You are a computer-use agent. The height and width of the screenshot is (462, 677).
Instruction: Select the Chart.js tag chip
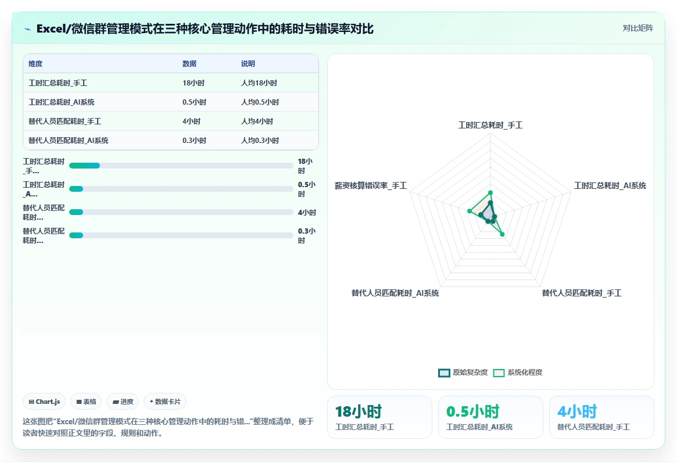click(x=44, y=402)
